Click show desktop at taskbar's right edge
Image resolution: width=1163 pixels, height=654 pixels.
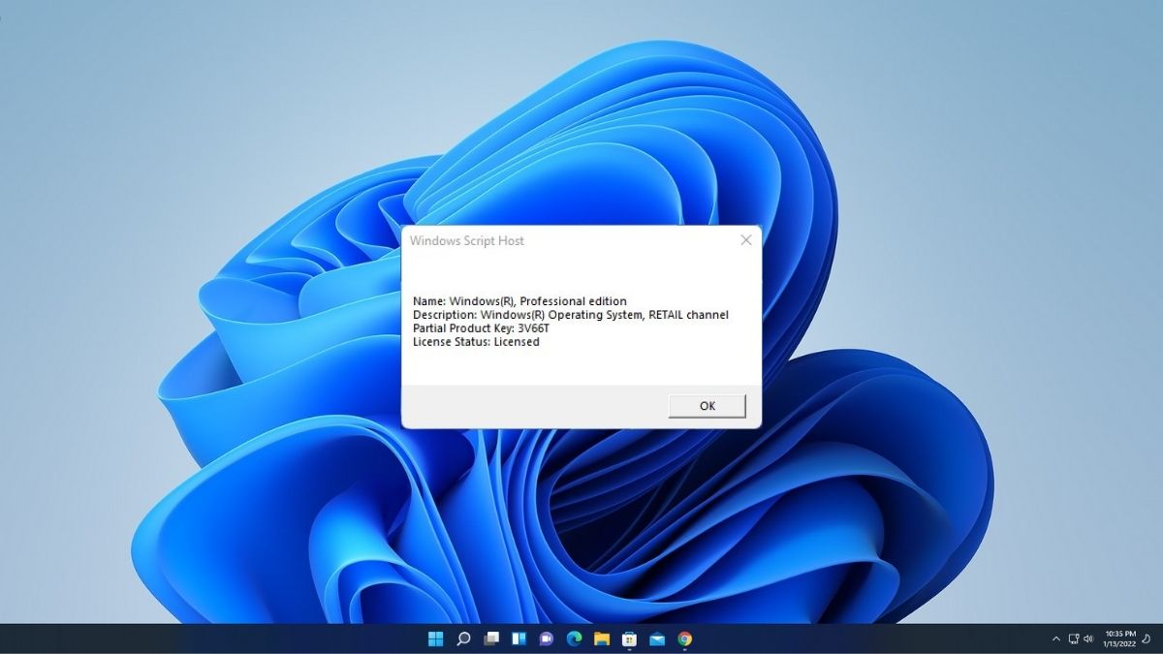[1161, 638]
